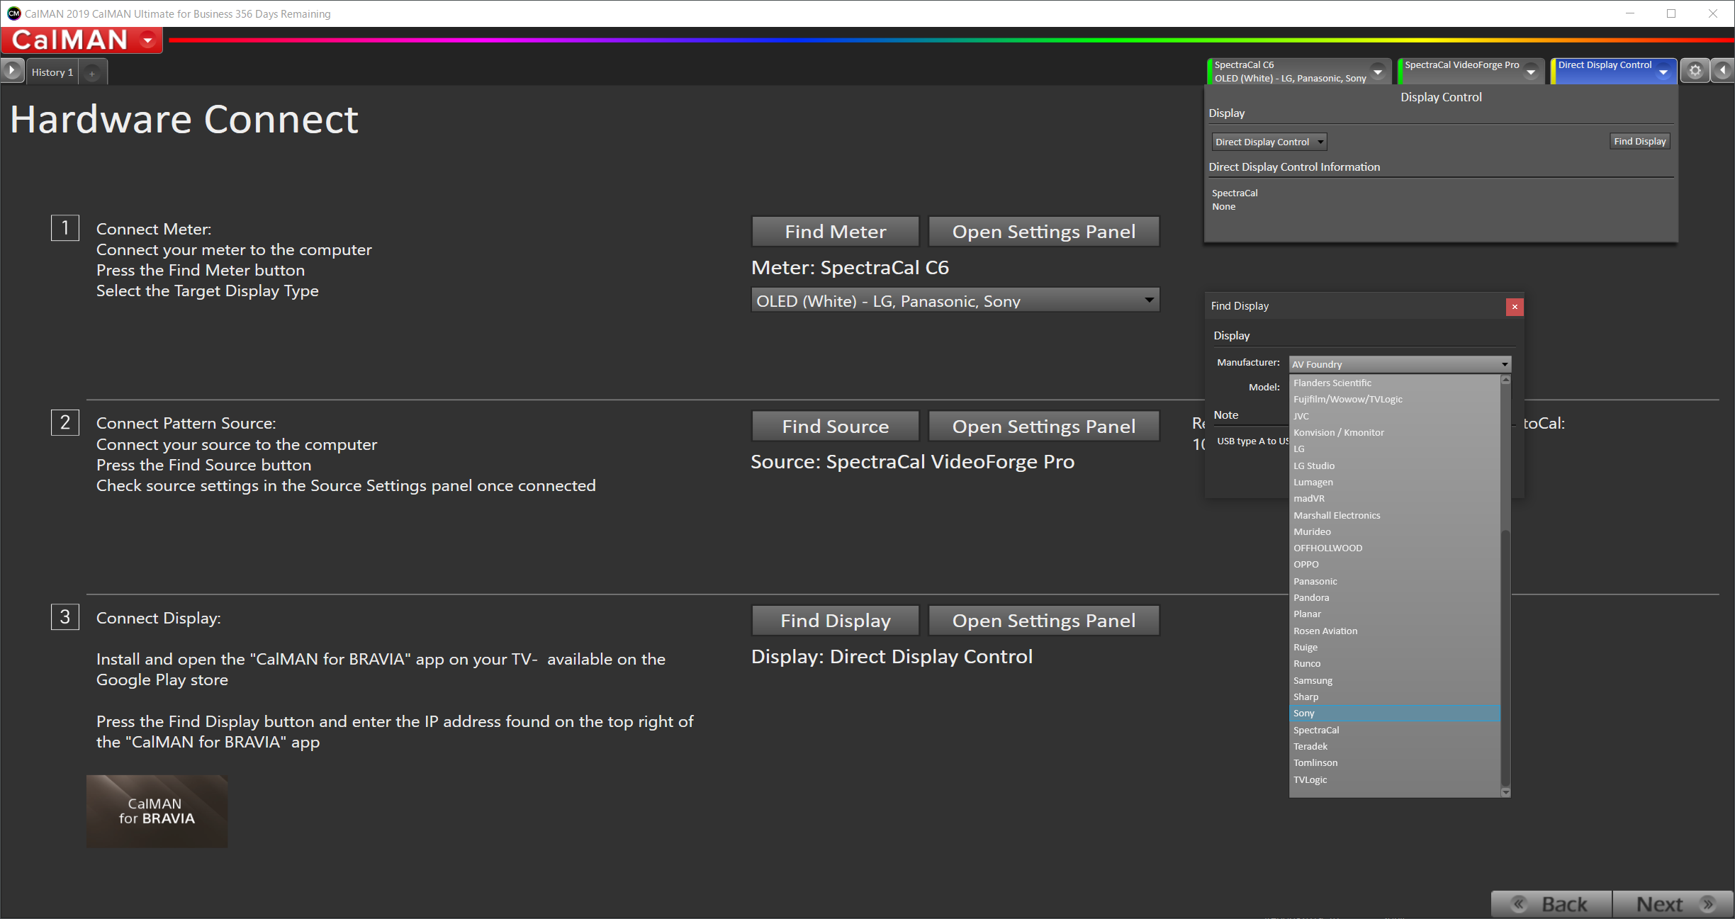Select OPPO in manufacturer list
The width and height of the screenshot is (1735, 919).
(x=1395, y=564)
